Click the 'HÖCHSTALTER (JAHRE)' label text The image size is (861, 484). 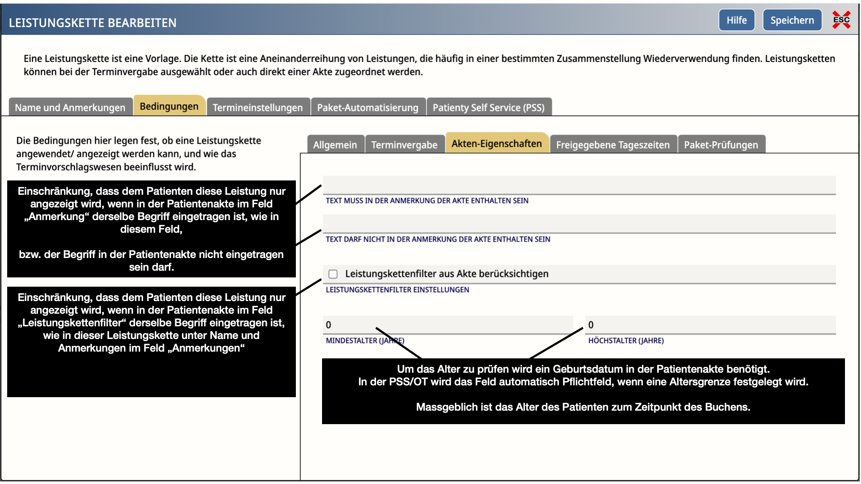click(626, 341)
